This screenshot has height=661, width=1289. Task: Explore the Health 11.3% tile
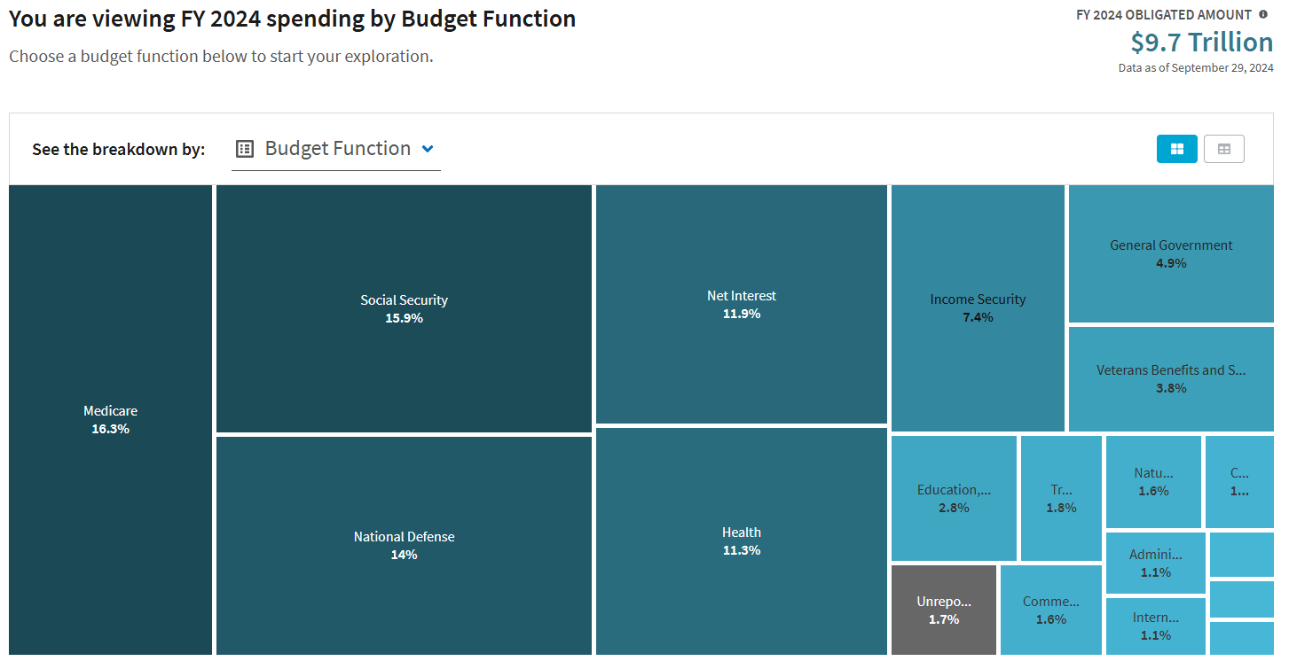(x=742, y=541)
